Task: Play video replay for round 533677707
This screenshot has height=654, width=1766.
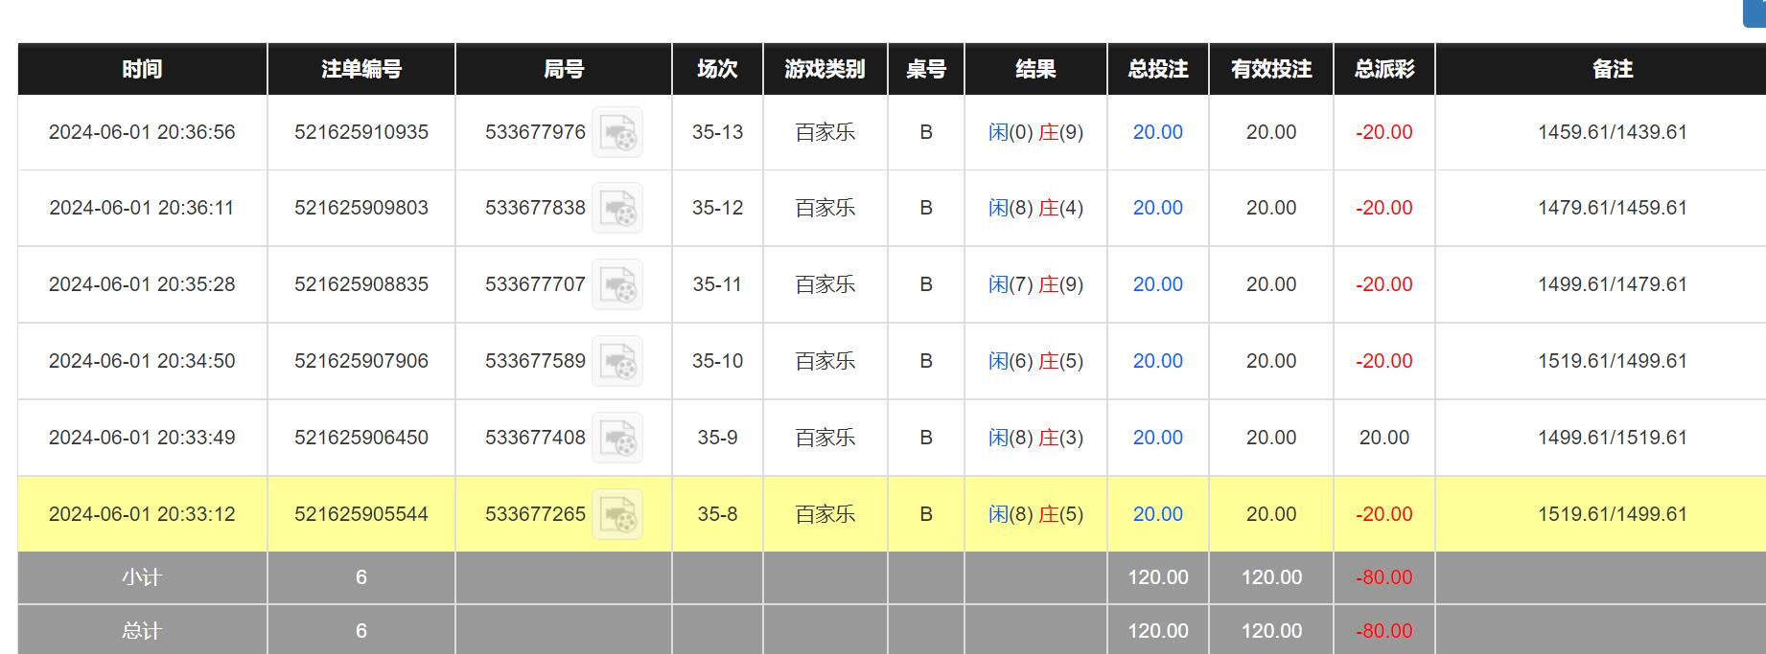Action: point(616,285)
